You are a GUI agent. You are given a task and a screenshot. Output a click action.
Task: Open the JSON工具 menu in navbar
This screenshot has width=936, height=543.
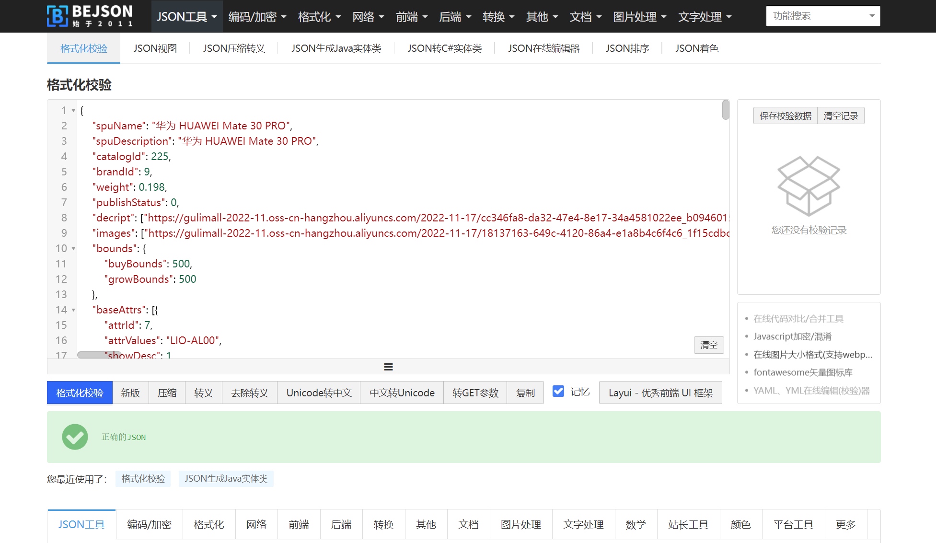[186, 17]
